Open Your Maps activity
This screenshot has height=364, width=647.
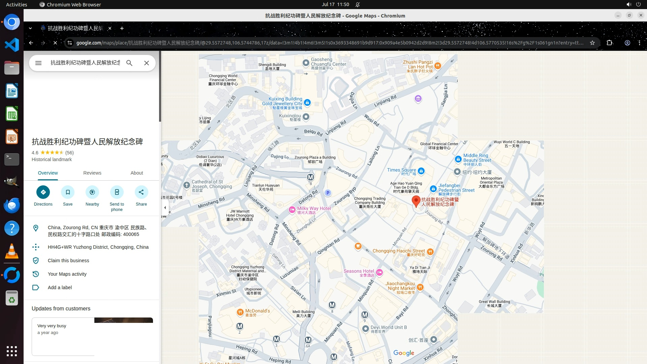tap(67, 274)
